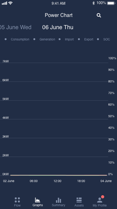Open My Profile person icon
The image size is (117, 209).
coord(100,200)
